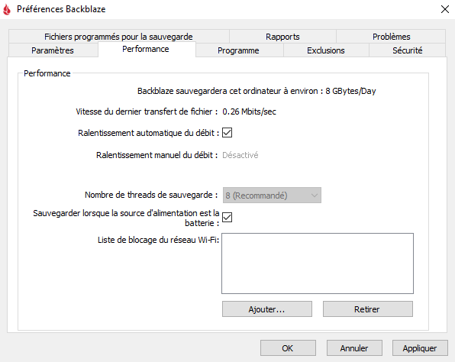
Task: Close the Préférences Backblaze window
Action: pos(445,9)
